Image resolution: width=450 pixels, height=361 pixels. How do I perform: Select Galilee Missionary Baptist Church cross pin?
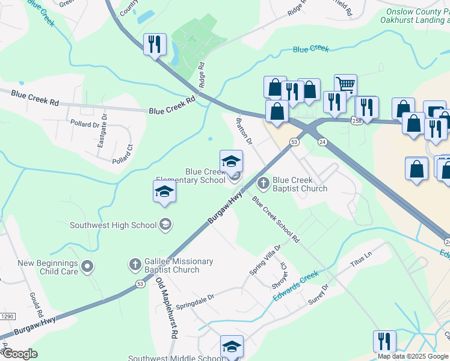point(135,265)
